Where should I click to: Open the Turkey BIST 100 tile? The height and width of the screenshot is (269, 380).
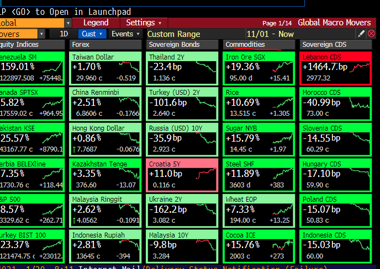pos(32,246)
